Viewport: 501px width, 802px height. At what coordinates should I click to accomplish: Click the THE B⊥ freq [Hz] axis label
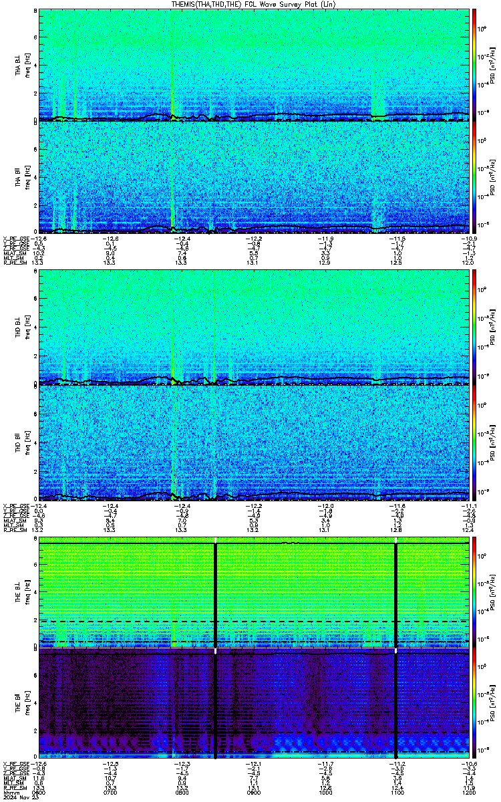[23, 592]
